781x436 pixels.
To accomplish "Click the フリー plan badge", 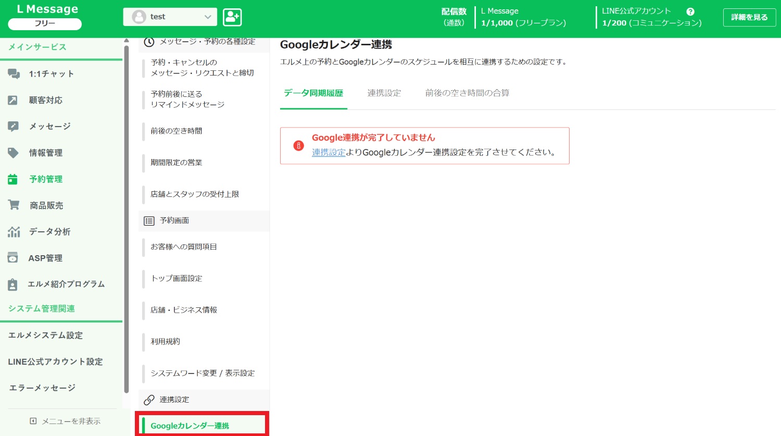I will (45, 24).
